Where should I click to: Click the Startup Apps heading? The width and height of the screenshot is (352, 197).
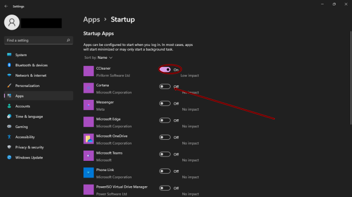(99, 33)
